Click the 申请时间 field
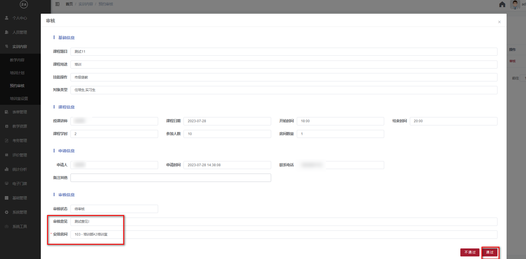 227,165
